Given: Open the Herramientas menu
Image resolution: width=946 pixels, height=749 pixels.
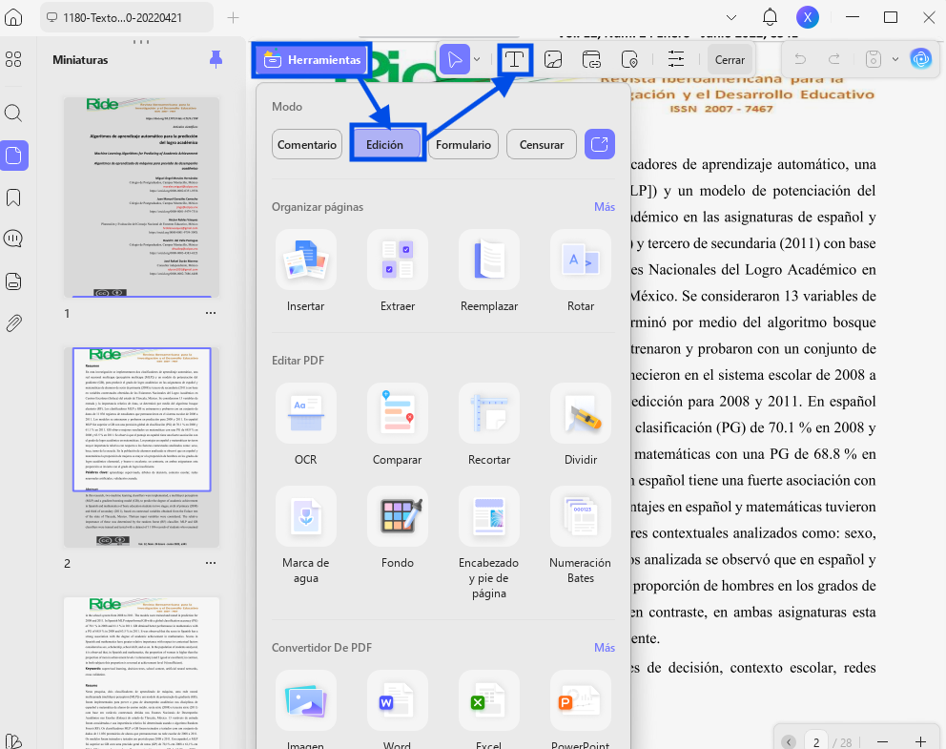Looking at the screenshot, I should point(312,59).
